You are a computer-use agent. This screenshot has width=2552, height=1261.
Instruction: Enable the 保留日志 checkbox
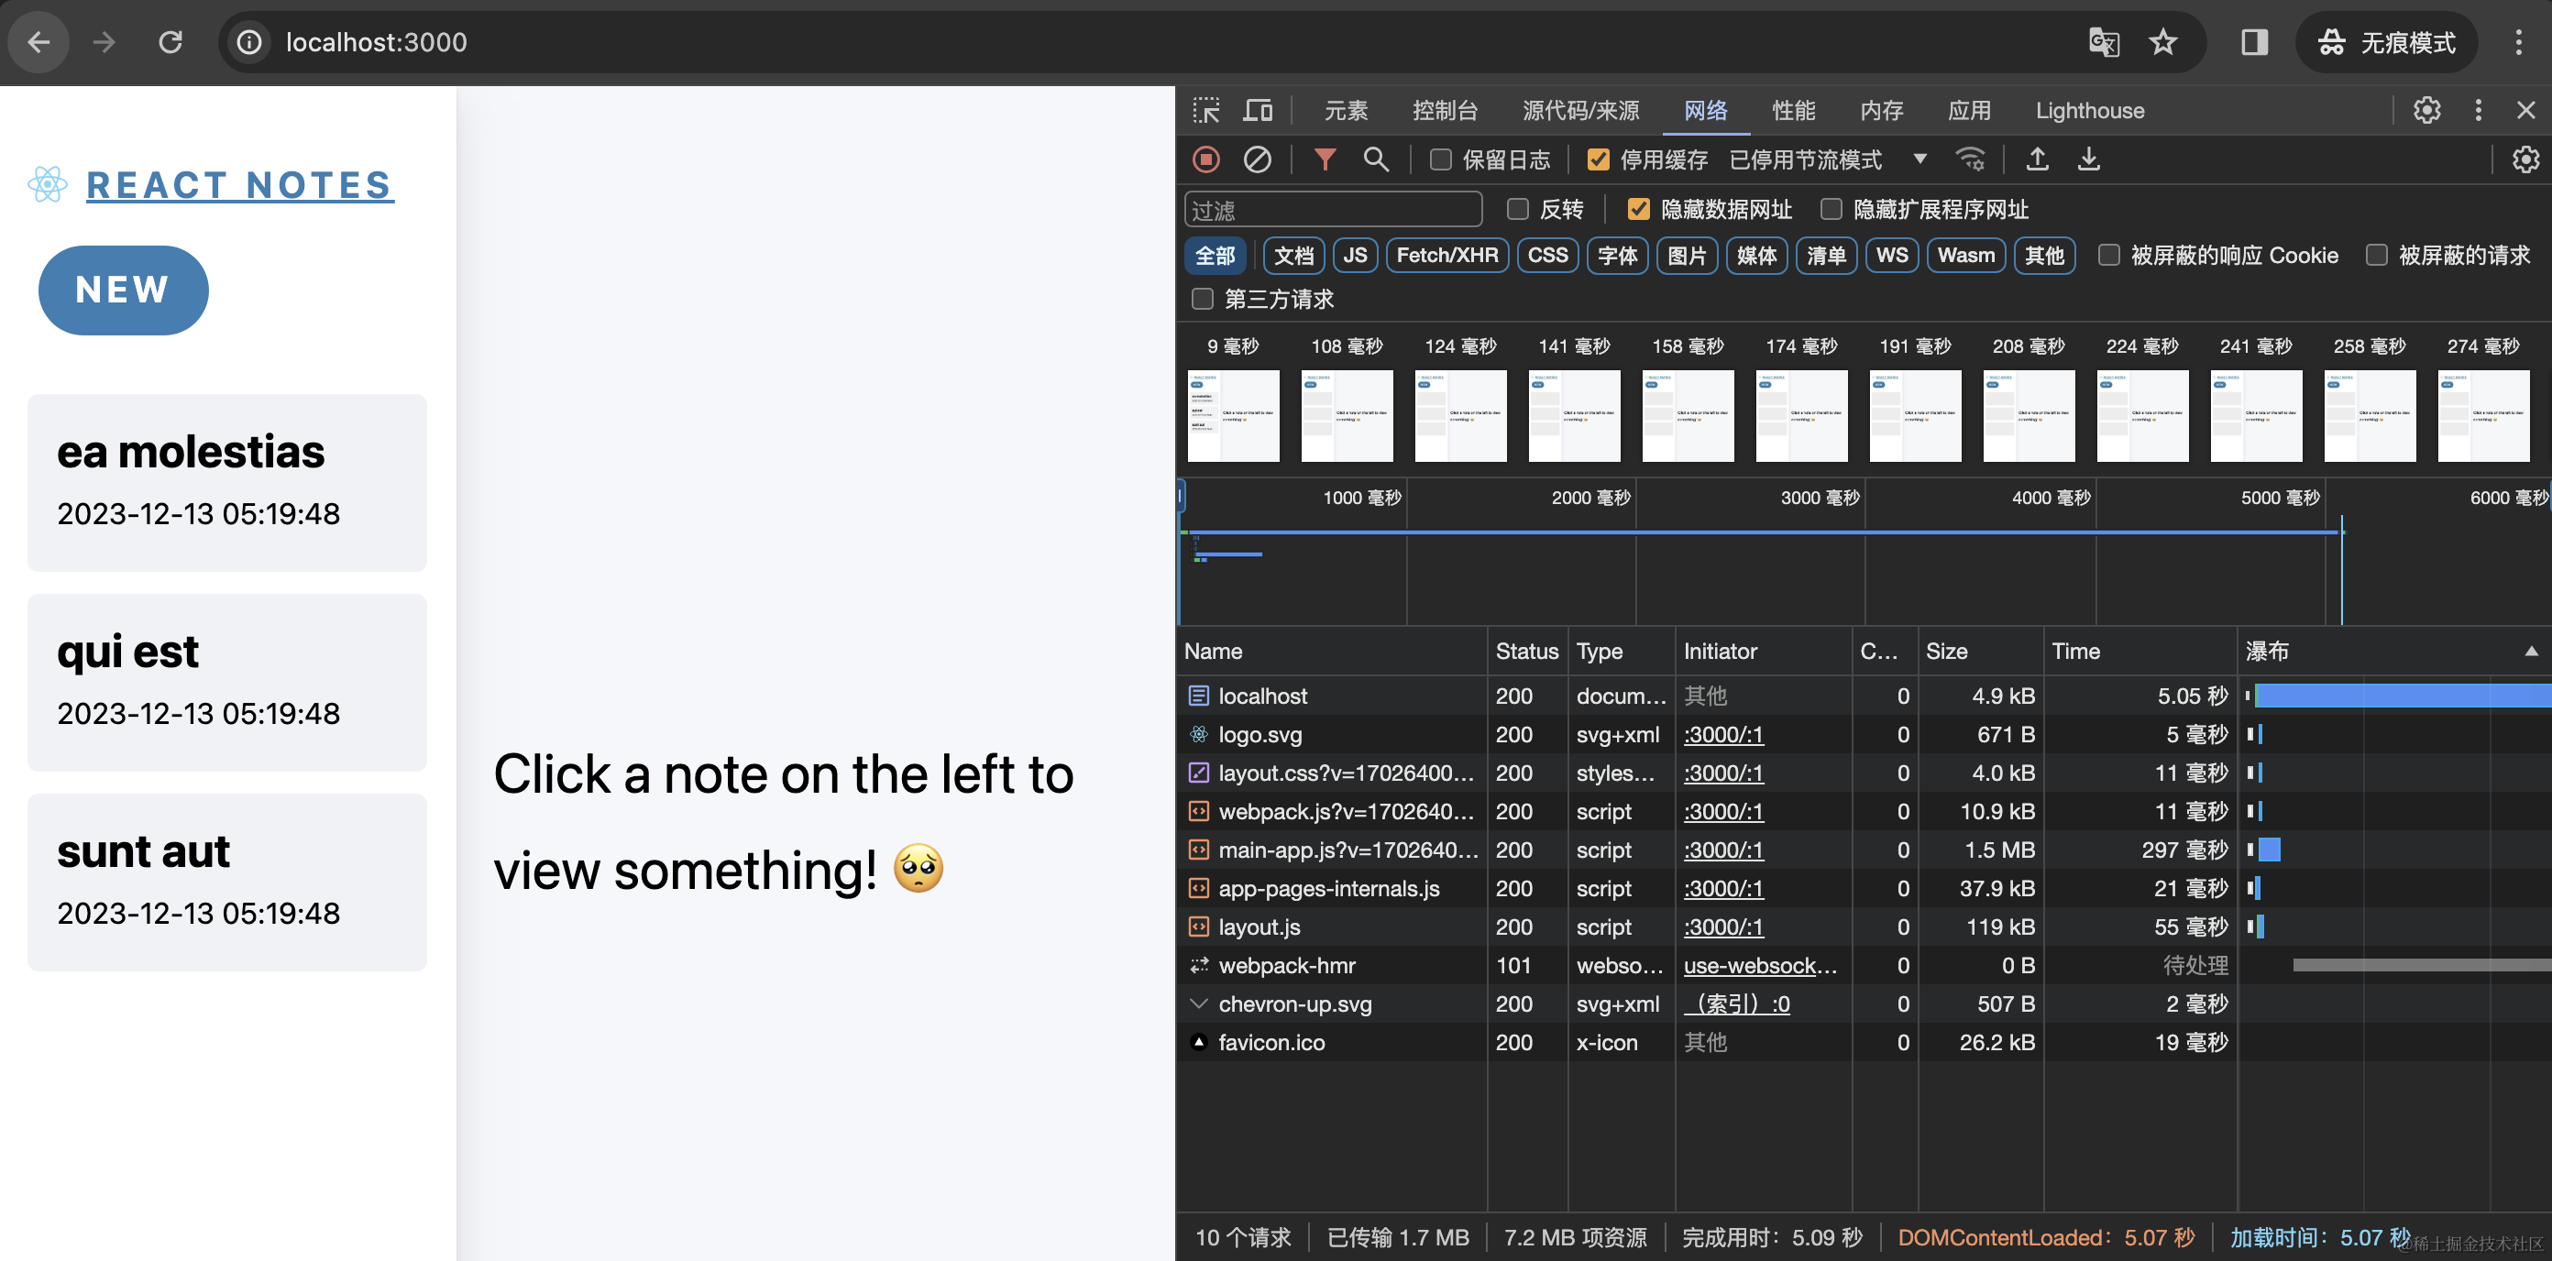(1441, 159)
